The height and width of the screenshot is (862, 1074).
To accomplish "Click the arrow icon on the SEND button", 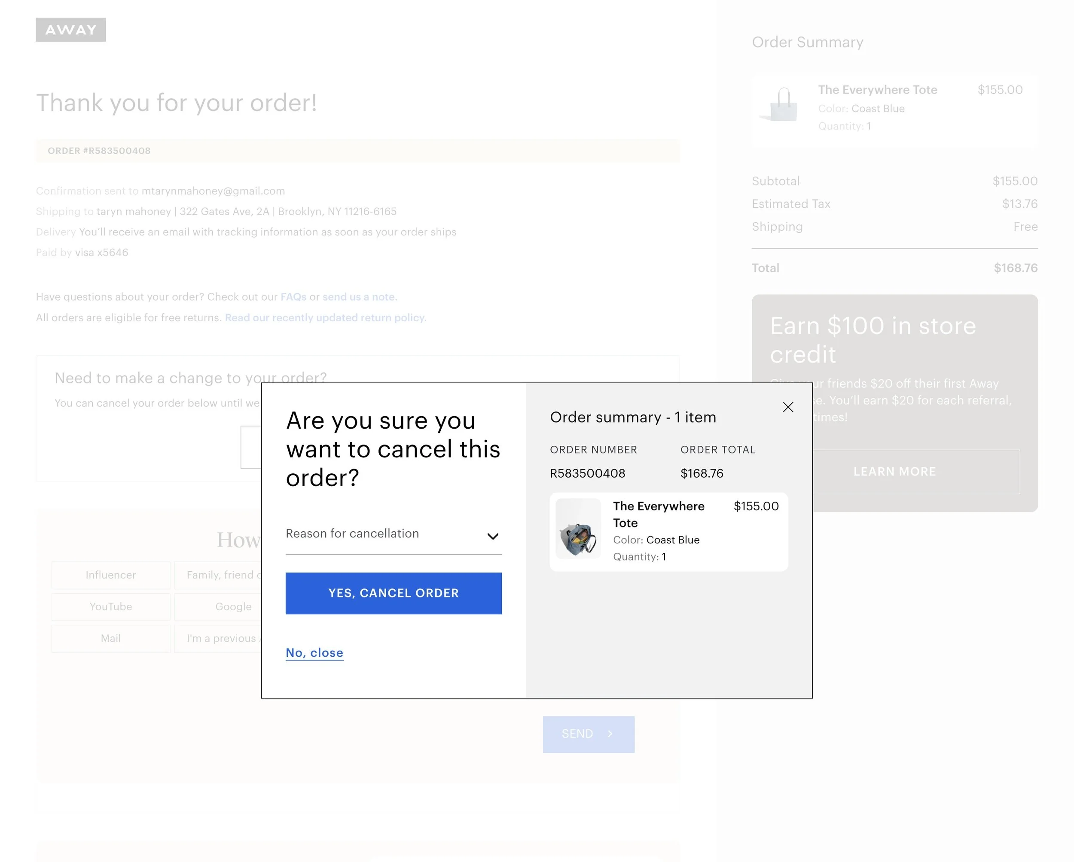I will click(610, 734).
